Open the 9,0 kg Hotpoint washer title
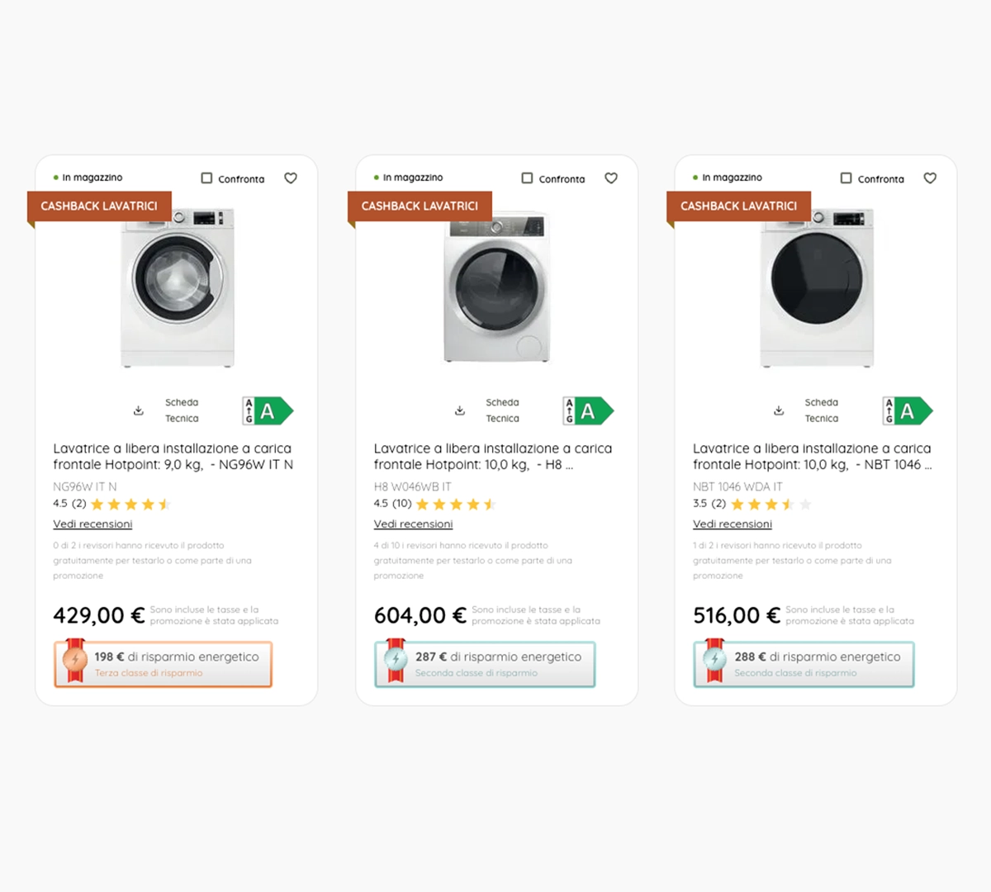The width and height of the screenshot is (991, 892). pyautogui.click(x=173, y=457)
